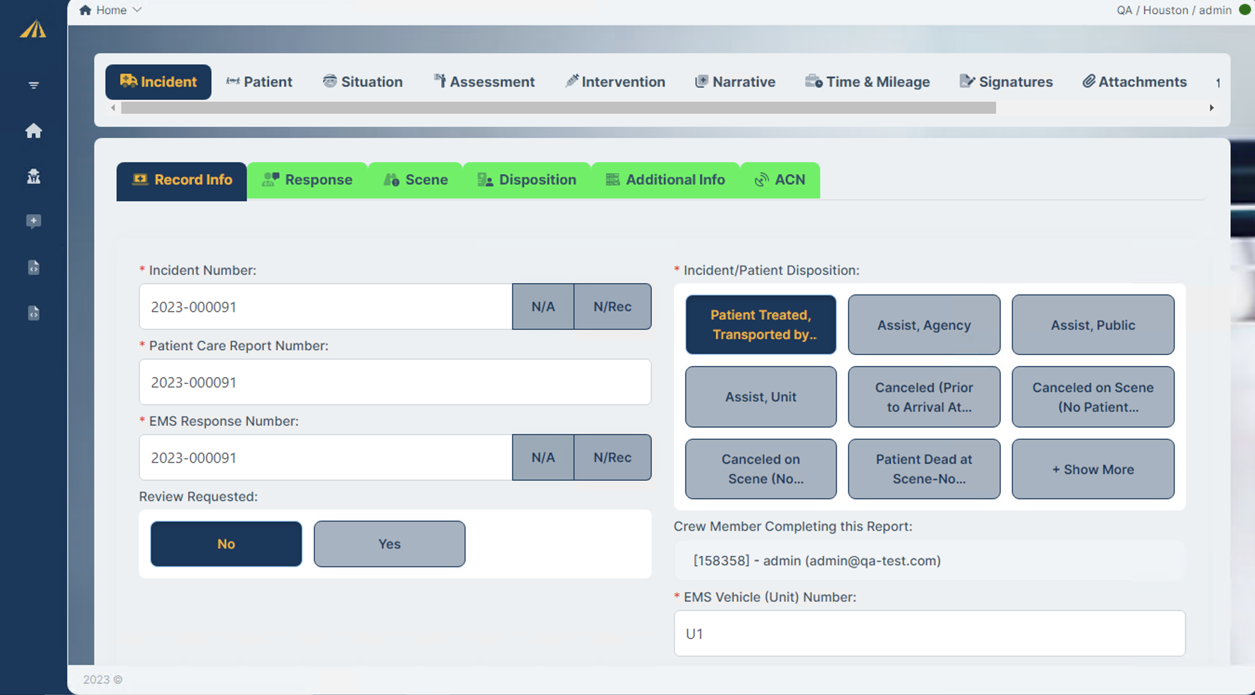Click the horizontal tab scrollbar thumb
1255x695 pixels.
pyautogui.click(x=558, y=108)
